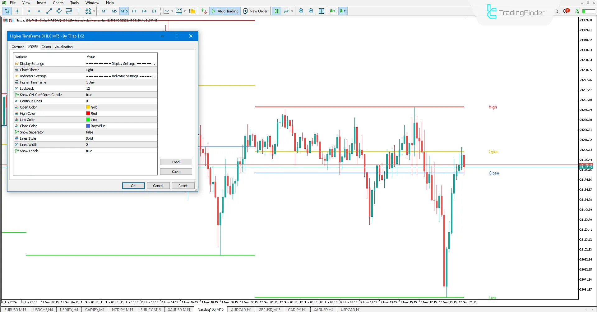Switch to the Colors tab
This screenshot has height=312, width=597.
(46, 47)
